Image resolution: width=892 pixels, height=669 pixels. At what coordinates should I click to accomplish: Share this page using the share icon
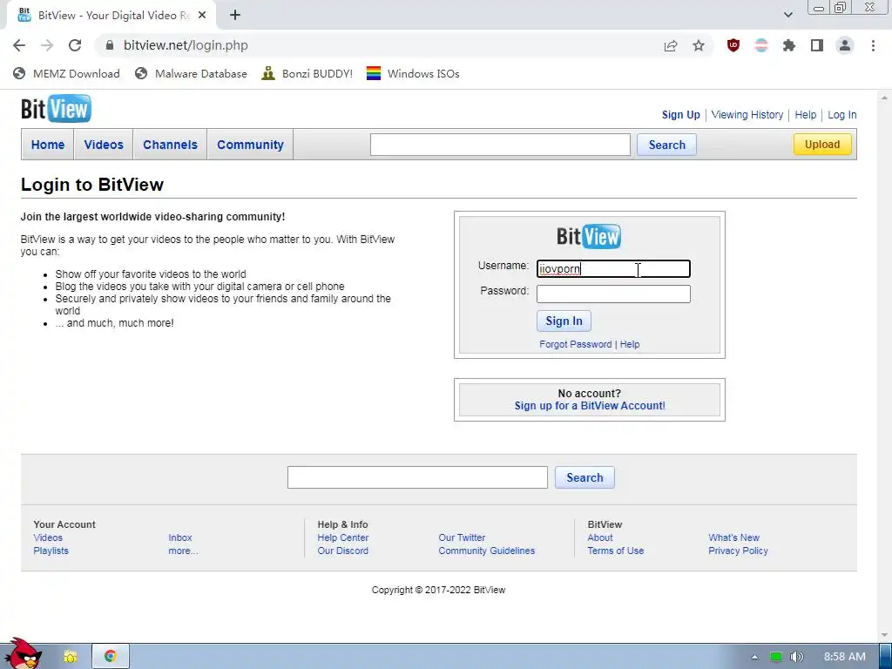point(671,45)
